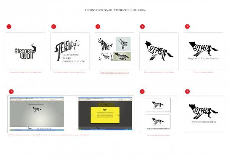Open the wolf sketch with the olive-green background

(x=122, y=56)
